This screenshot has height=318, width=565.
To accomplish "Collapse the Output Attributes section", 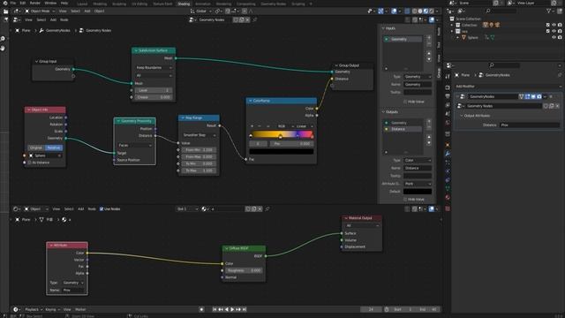I will click(x=475, y=116).
